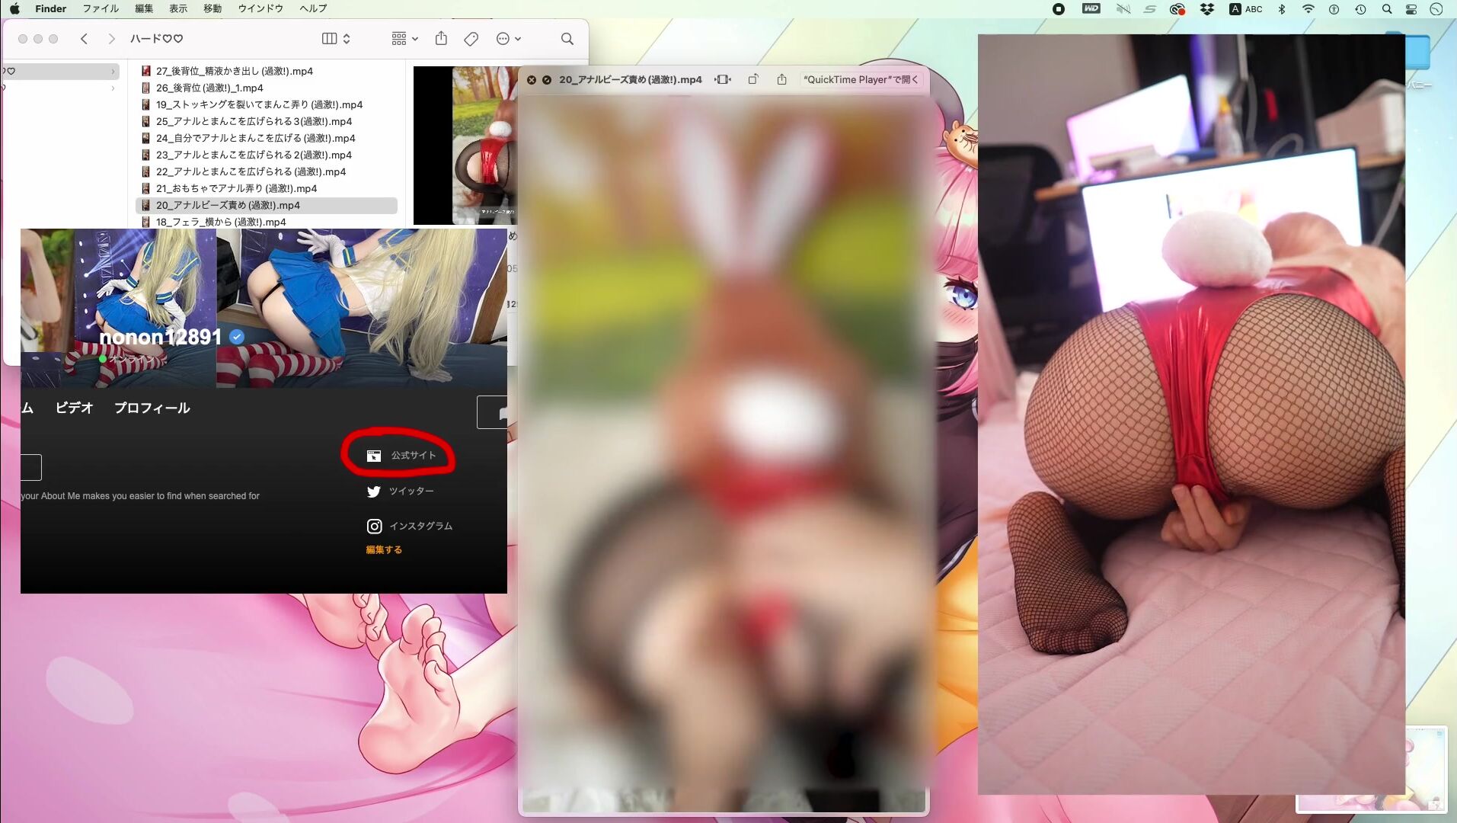The width and height of the screenshot is (1457, 823).
Task: Toggle the Wi-Fi menu bar icon
Action: [x=1308, y=9]
